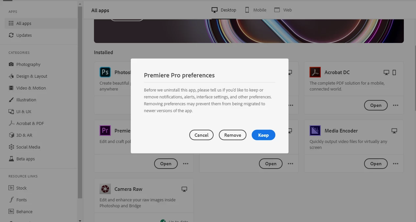
Task: Click the desktop icon on Media Encoder card
Action: [394, 131]
